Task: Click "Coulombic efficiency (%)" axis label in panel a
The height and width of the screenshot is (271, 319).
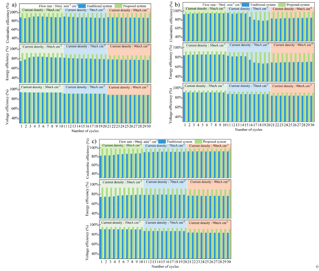Action: coord(8,23)
